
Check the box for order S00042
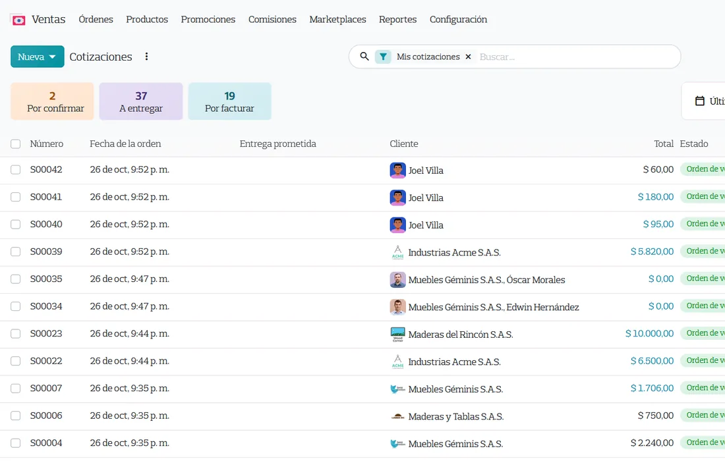tap(16, 169)
